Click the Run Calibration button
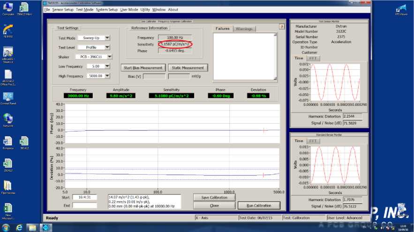 click(259, 205)
